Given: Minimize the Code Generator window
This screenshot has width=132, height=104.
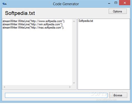Looking at the screenshot, I should click(109, 3).
